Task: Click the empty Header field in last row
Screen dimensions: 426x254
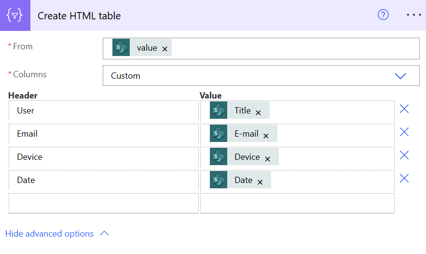Action: [104, 203]
